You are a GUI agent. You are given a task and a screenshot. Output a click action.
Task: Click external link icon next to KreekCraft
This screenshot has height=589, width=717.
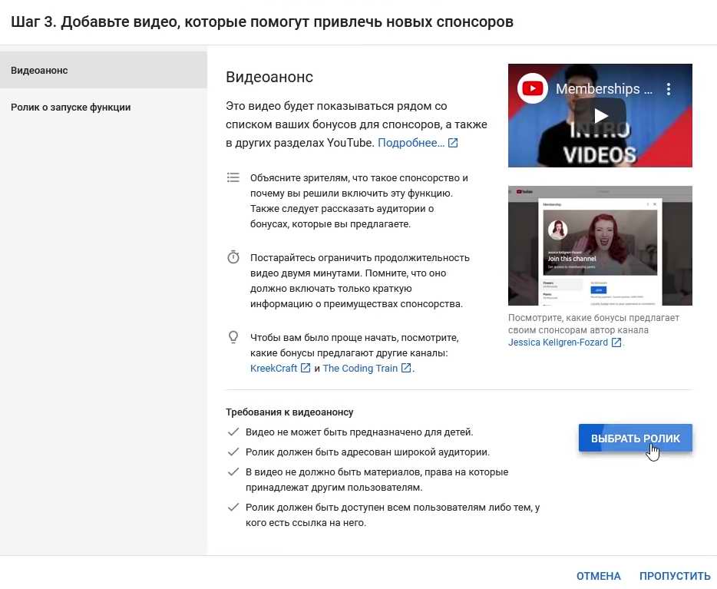tap(306, 368)
